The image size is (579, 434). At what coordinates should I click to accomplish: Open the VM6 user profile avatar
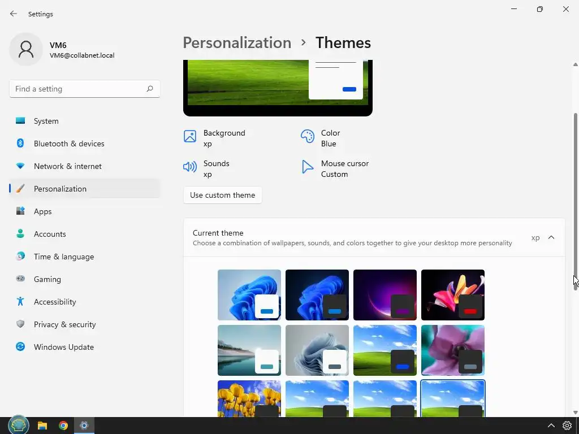[26, 49]
